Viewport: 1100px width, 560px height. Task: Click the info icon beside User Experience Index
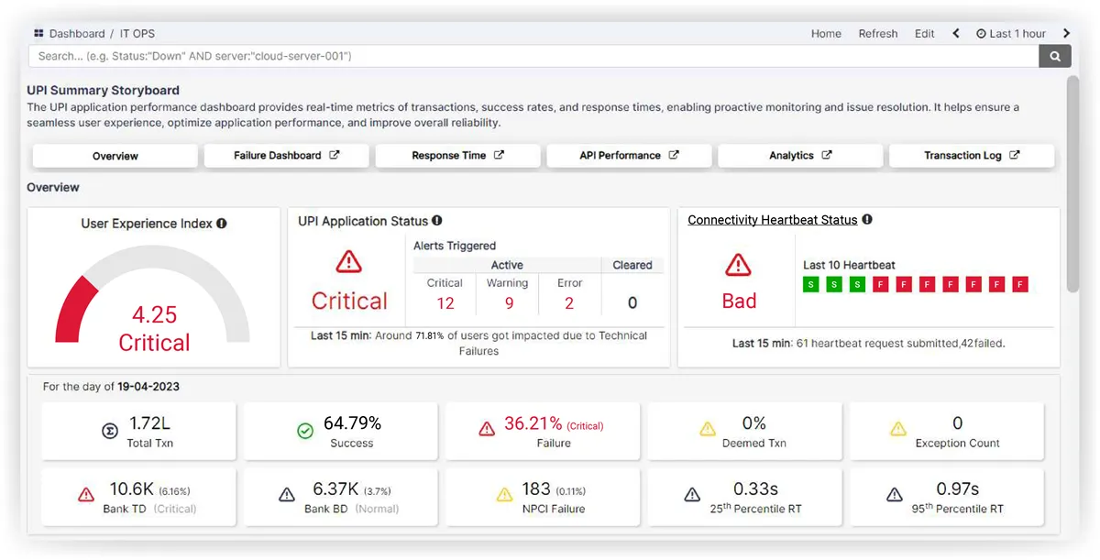222,224
